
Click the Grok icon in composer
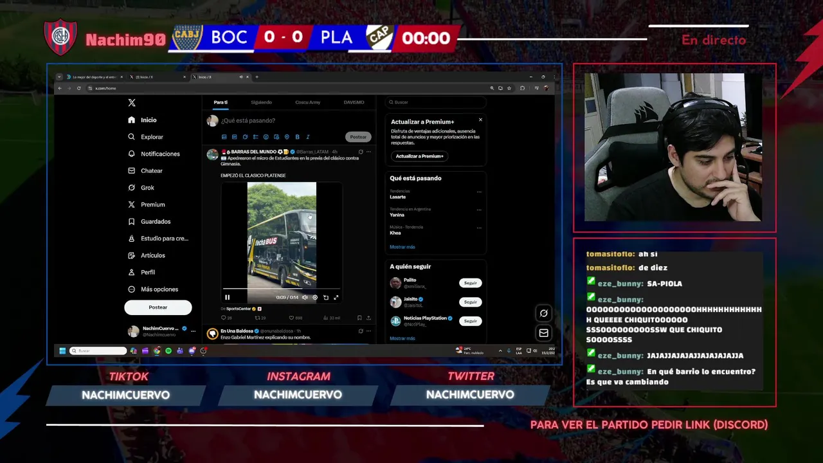pos(245,137)
